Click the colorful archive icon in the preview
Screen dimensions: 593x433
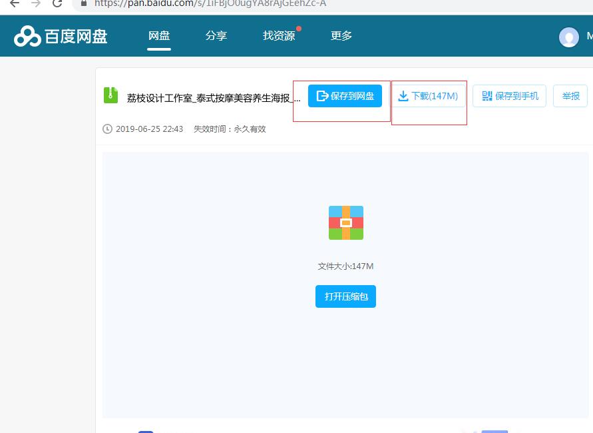[x=345, y=222]
